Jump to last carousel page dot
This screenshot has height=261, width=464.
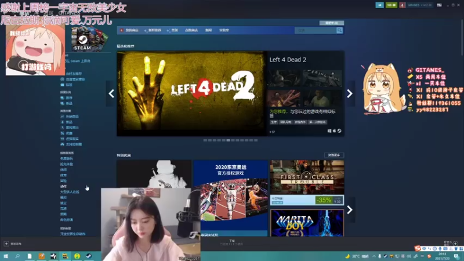coord(256,140)
